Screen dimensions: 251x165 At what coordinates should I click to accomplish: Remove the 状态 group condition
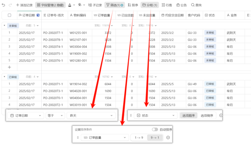click(221, 115)
